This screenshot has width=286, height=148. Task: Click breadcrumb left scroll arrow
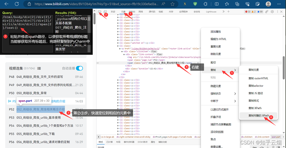coord(99,137)
